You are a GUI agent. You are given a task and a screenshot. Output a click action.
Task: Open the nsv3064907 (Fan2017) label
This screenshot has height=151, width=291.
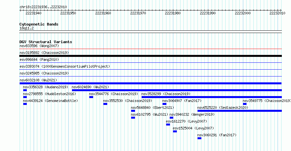pos(182,101)
